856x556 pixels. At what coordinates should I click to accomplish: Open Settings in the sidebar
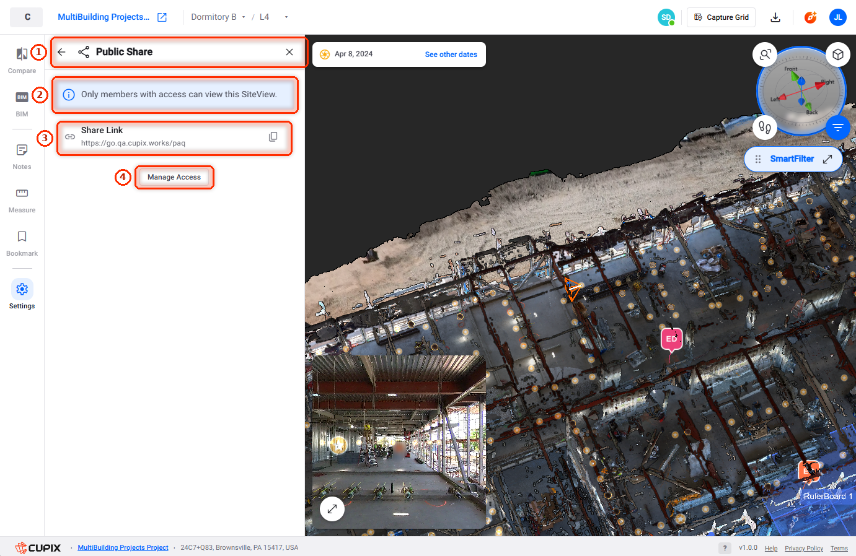[x=22, y=295]
